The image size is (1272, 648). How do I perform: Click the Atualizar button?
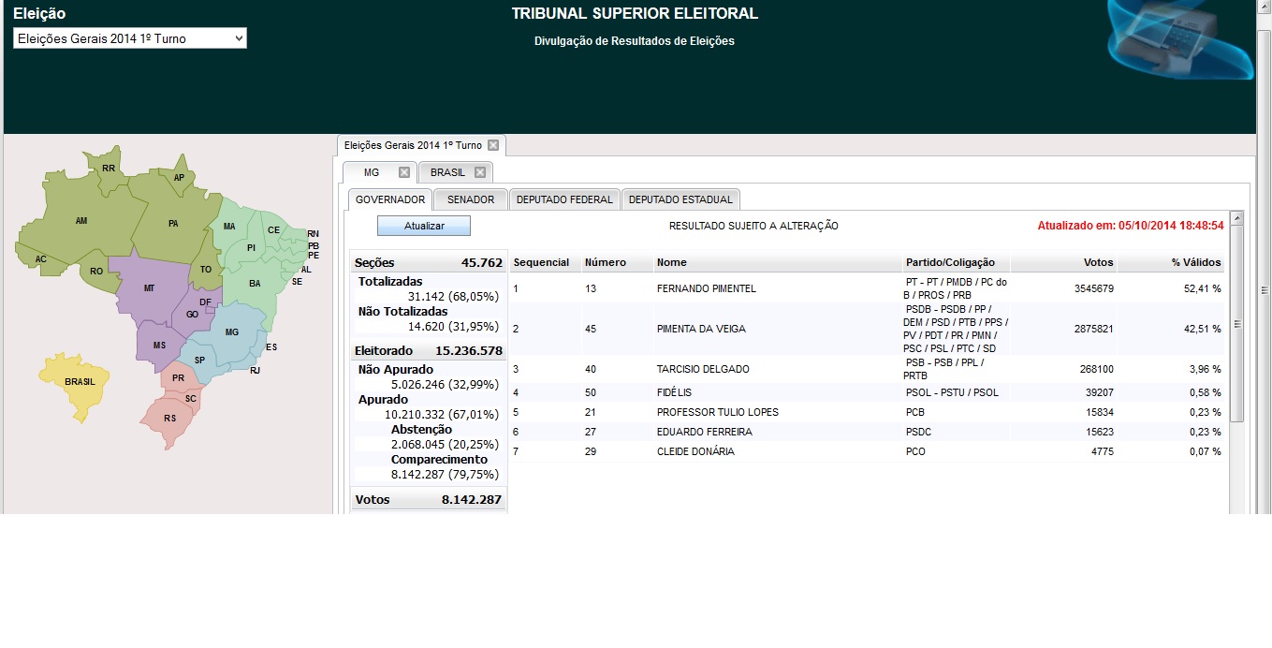pyautogui.click(x=424, y=226)
